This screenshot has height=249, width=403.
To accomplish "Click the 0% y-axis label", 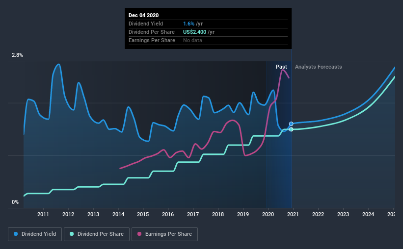I will click(15, 202).
